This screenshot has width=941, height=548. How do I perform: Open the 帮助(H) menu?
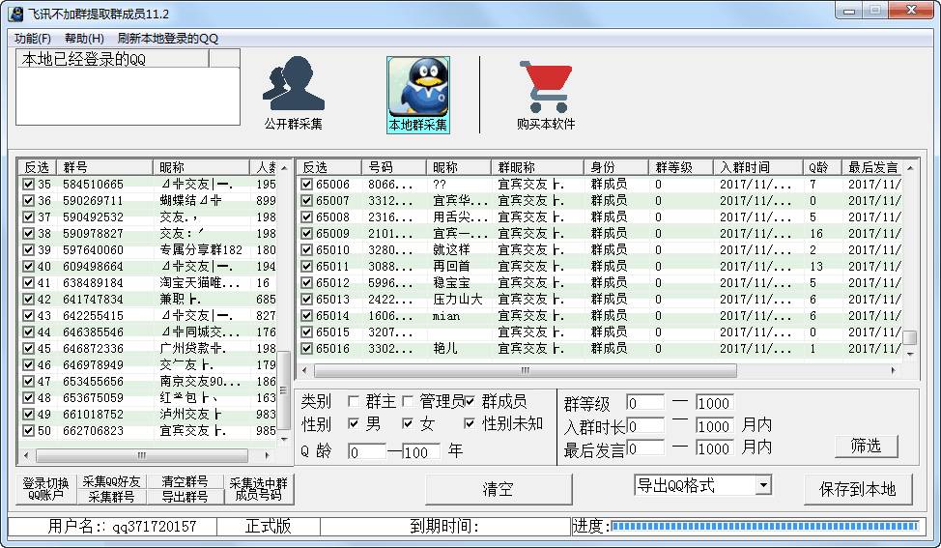[x=84, y=39]
